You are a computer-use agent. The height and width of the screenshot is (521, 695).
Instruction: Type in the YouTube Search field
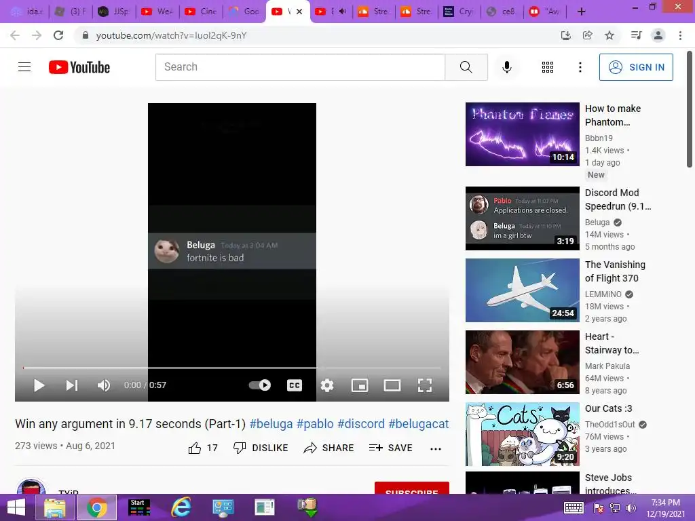click(x=300, y=67)
